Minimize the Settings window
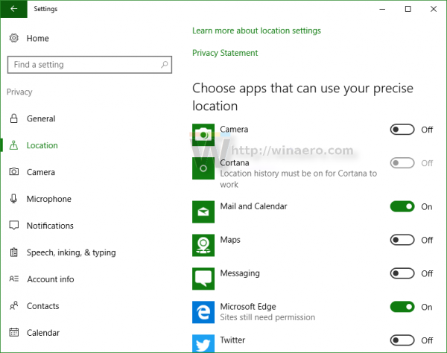 (x=382, y=9)
